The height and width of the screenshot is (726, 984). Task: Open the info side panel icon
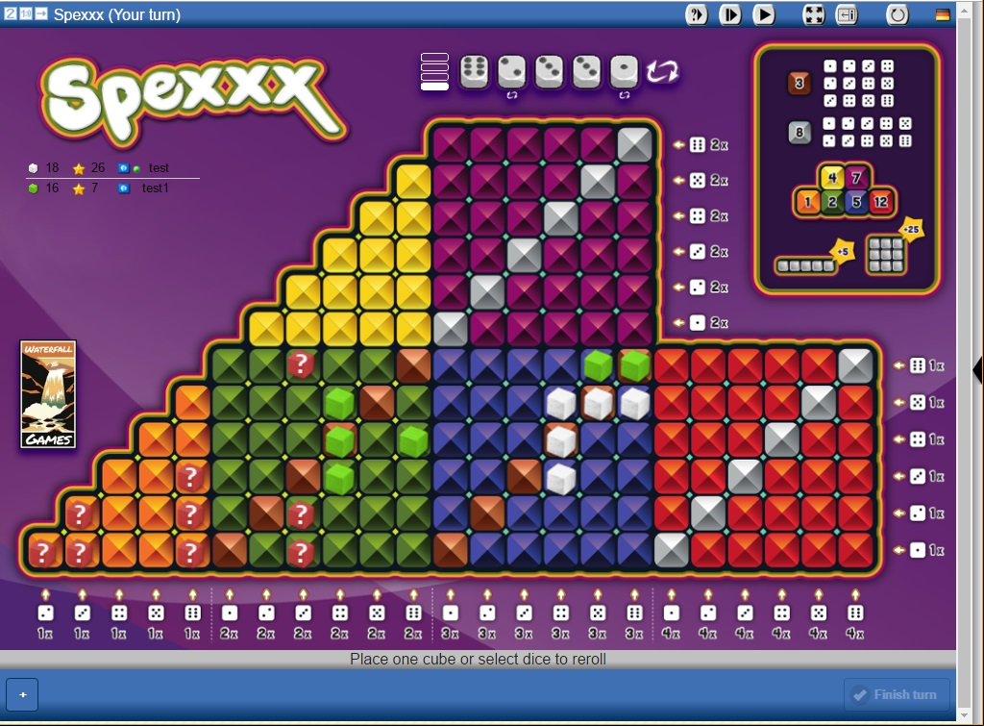(x=848, y=14)
